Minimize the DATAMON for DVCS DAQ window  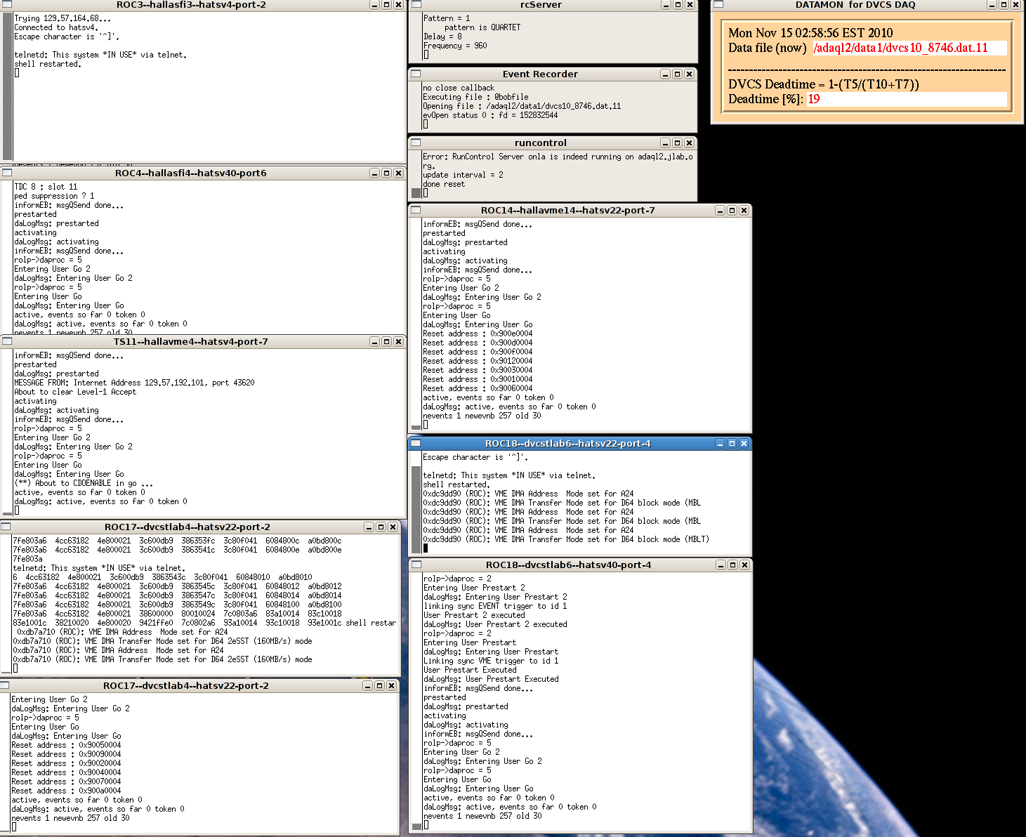[992, 5]
